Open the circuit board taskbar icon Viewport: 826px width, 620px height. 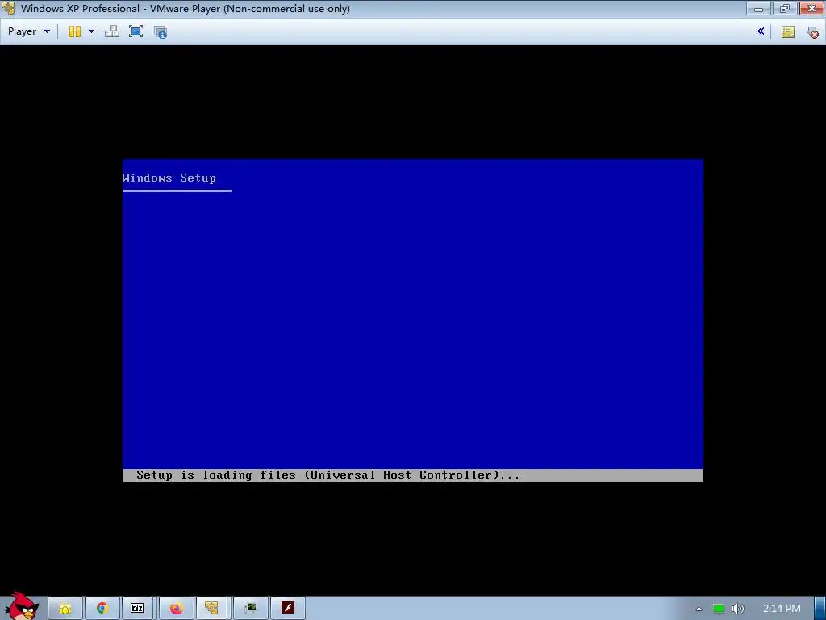[251, 609]
